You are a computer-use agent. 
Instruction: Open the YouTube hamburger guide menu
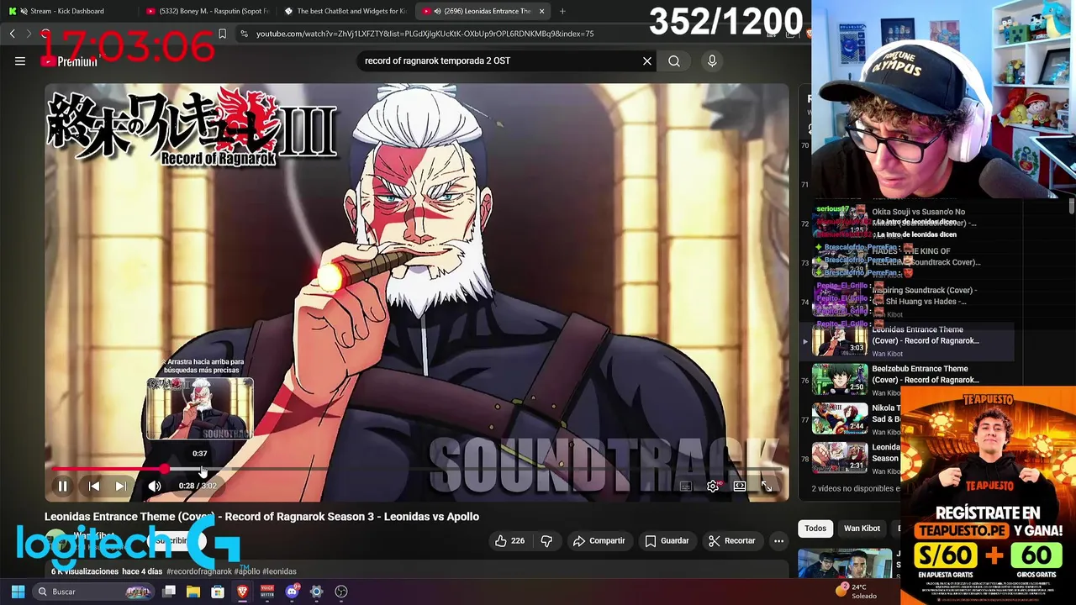[x=20, y=60]
